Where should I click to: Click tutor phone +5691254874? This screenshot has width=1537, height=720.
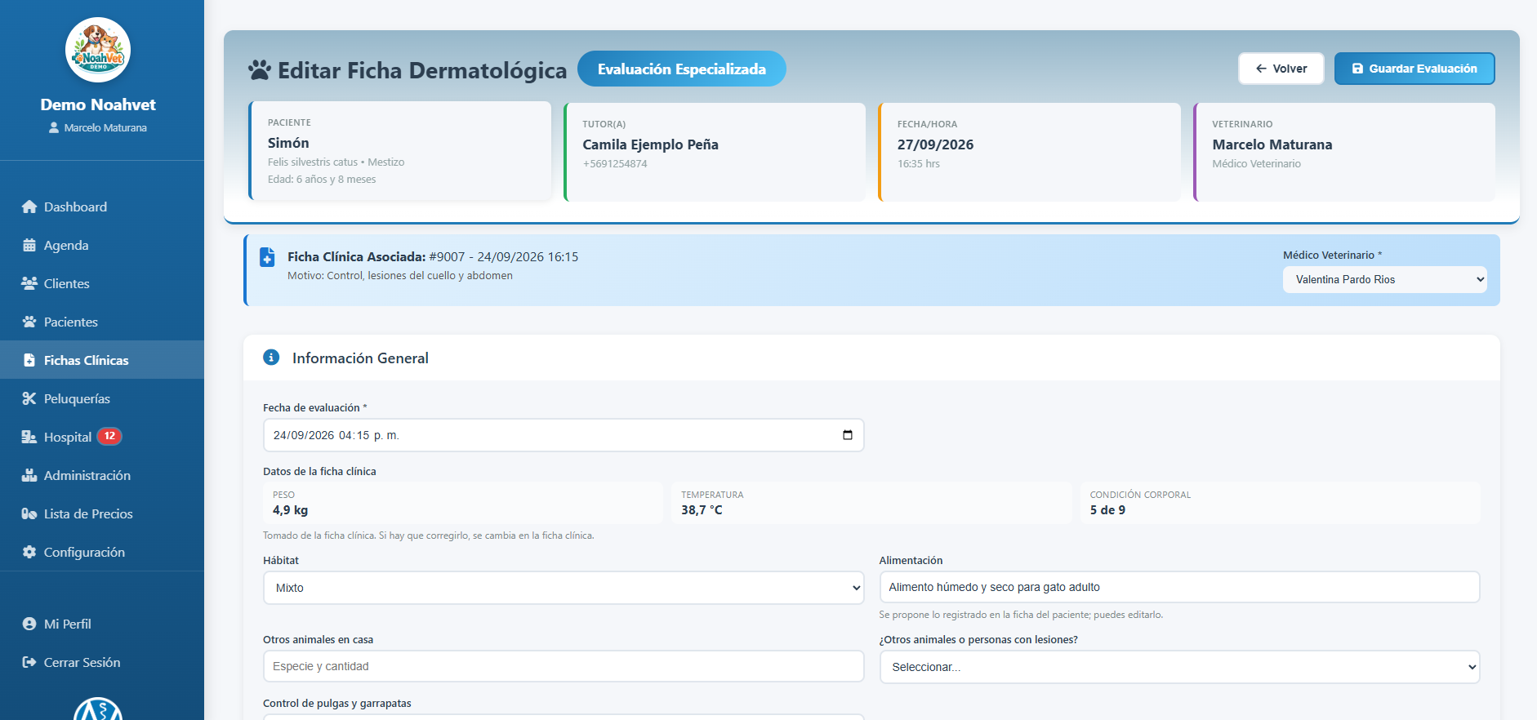(615, 164)
